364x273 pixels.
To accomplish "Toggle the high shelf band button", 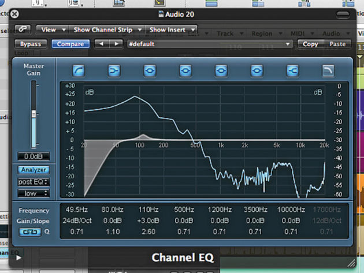I will point(292,70).
